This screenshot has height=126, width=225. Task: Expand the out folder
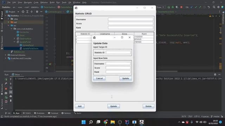tap(8, 22)
